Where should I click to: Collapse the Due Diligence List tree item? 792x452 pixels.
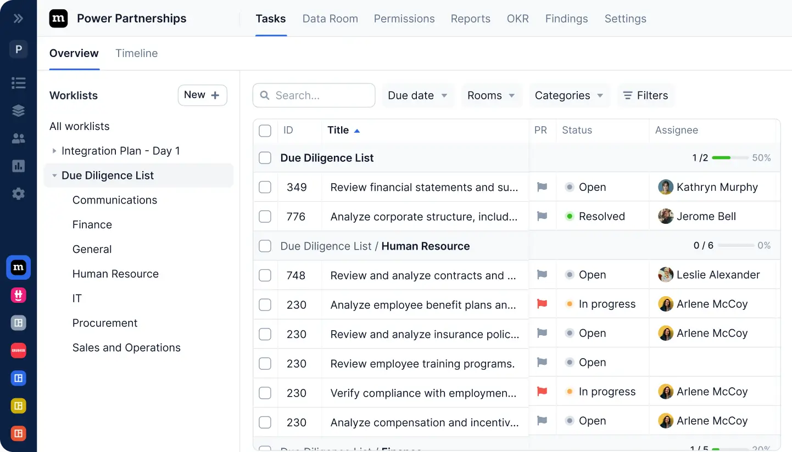[54, 175]
